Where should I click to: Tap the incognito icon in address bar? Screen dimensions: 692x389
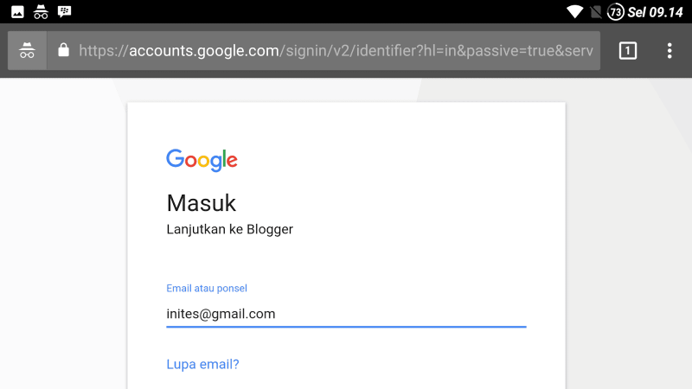[x=27, y=51]
